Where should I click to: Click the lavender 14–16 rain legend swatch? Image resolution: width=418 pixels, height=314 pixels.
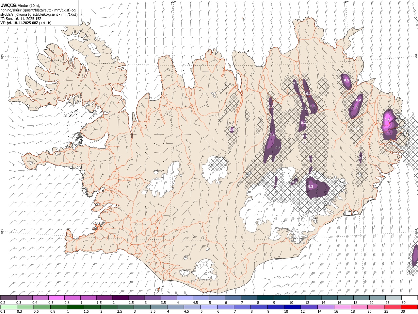[326, 307]
